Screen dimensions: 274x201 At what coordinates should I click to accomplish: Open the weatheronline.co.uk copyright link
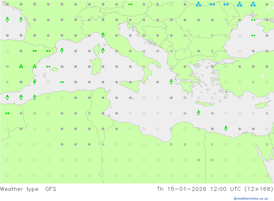[x=251, y=199]
